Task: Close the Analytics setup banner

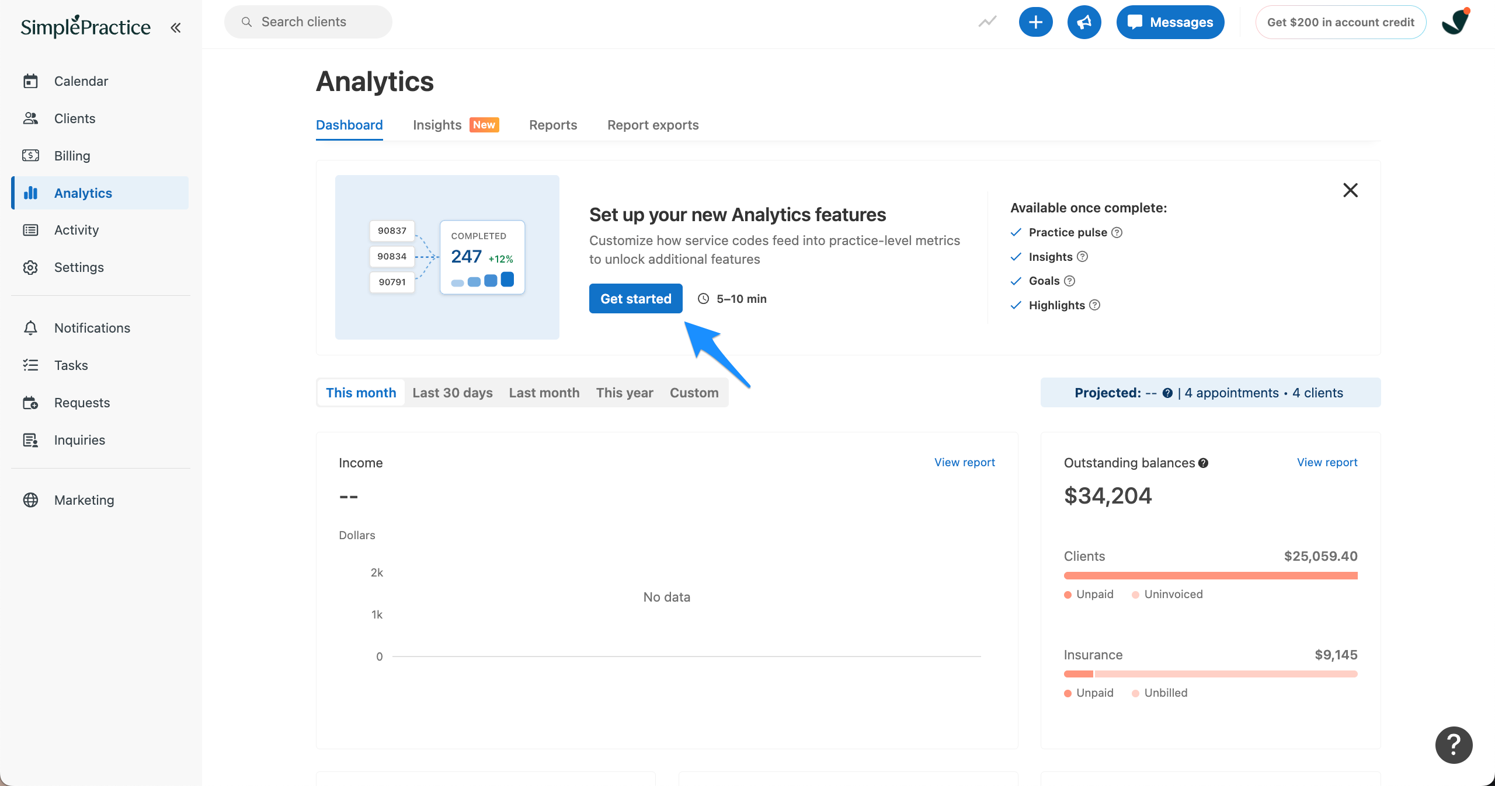Action: (1350, 190)
